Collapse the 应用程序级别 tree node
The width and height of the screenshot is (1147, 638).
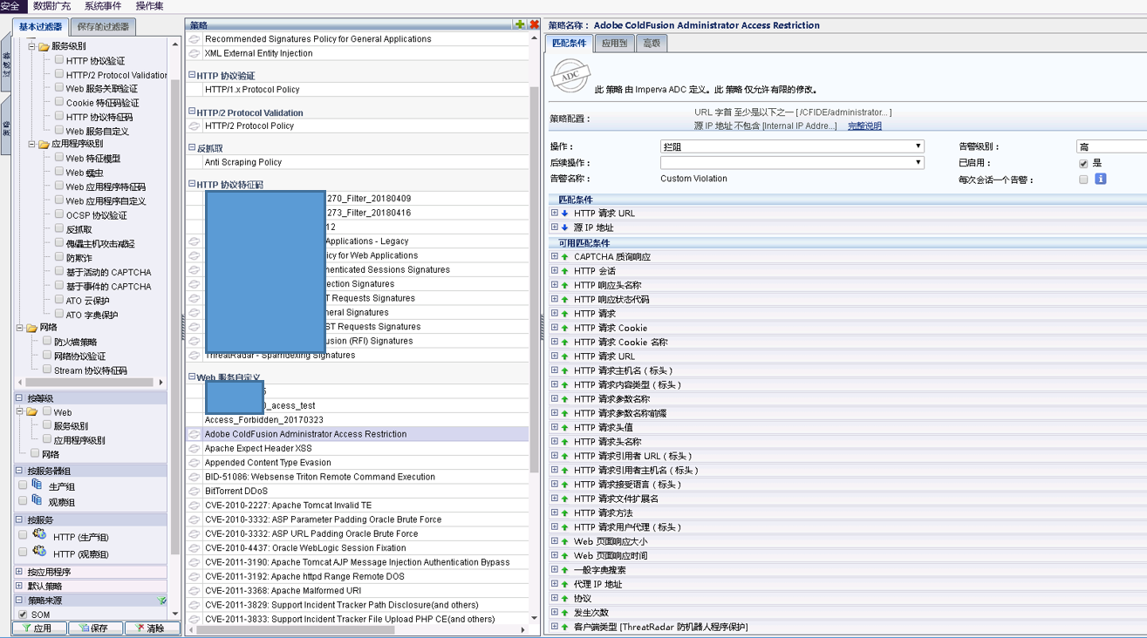click(31, 144)
